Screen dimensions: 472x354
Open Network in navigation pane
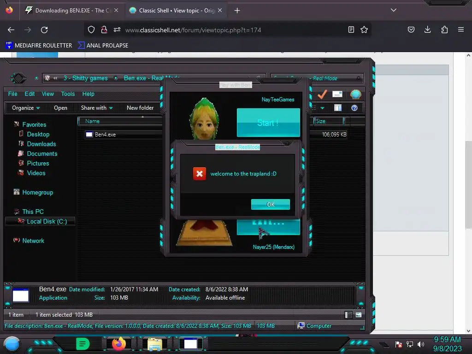33,241
